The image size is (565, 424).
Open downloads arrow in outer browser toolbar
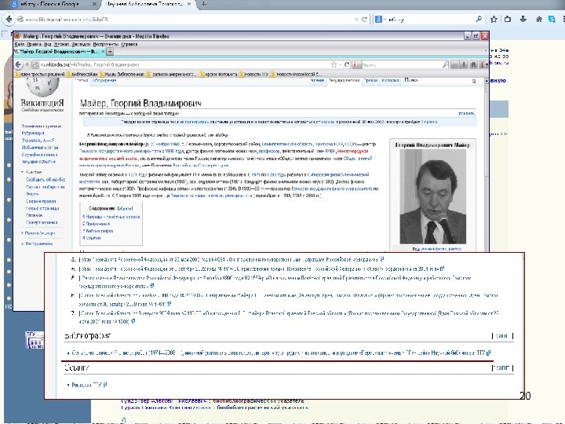point(523,19)
